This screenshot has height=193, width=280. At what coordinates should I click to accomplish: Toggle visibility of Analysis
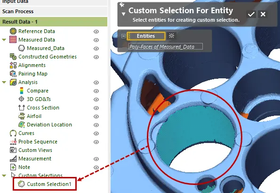[96, 83]
